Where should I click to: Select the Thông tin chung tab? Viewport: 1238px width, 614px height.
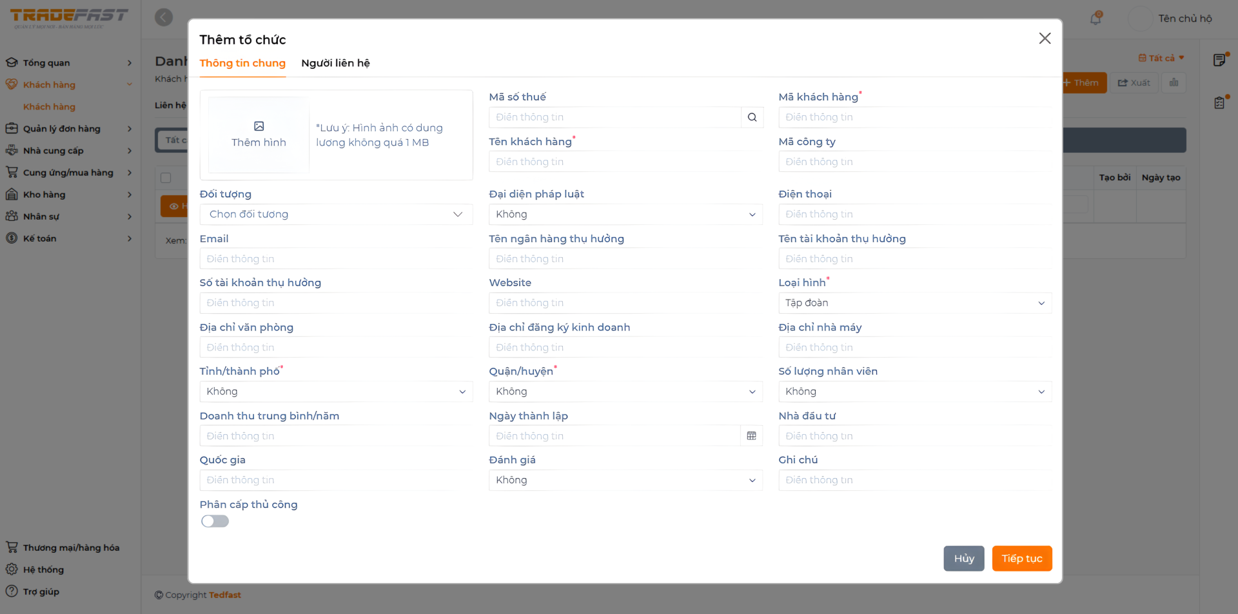coord(242,63)
